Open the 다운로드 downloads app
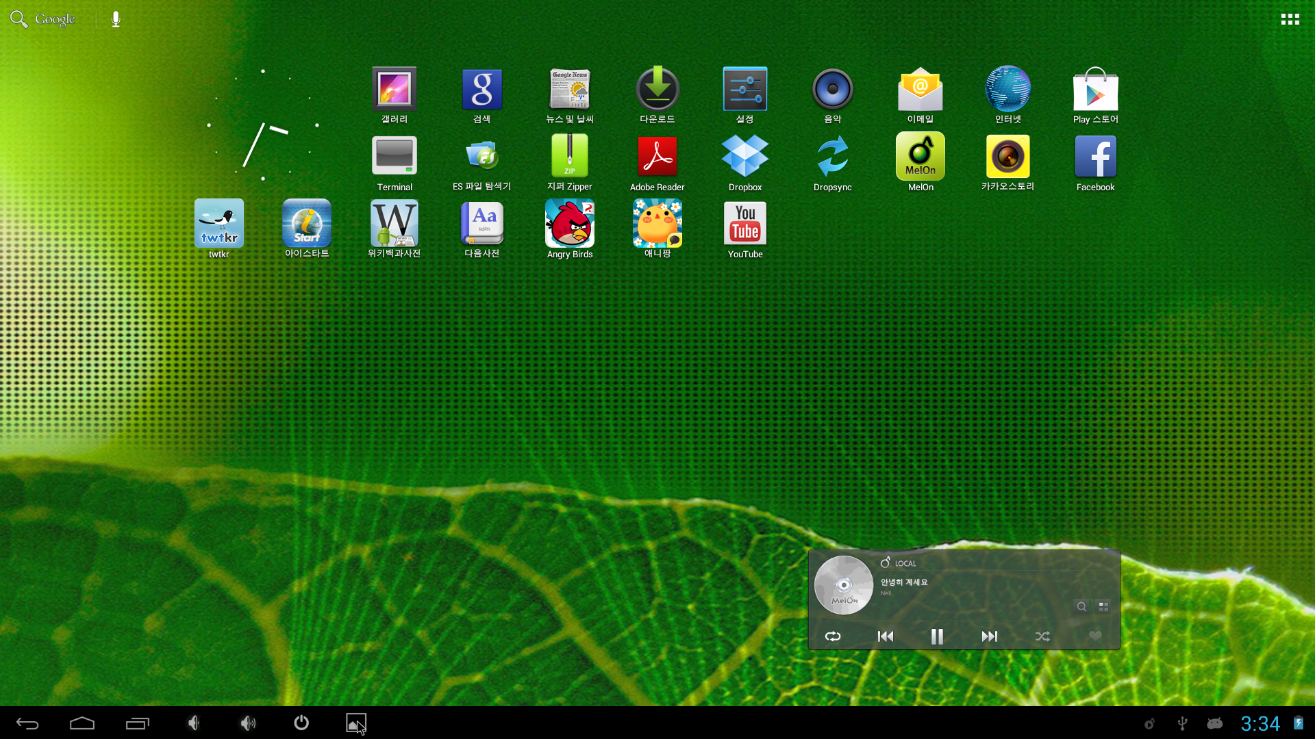 (x=657, y=95)
